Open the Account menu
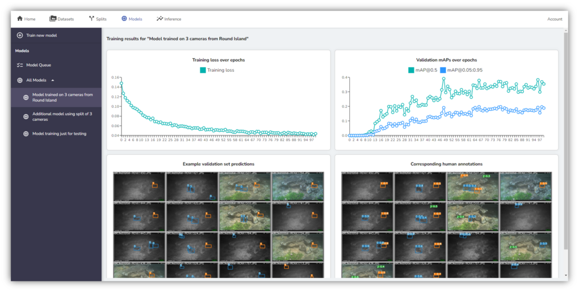The height and width of the screenshot is (292, 579). click(x=554, y=19)
